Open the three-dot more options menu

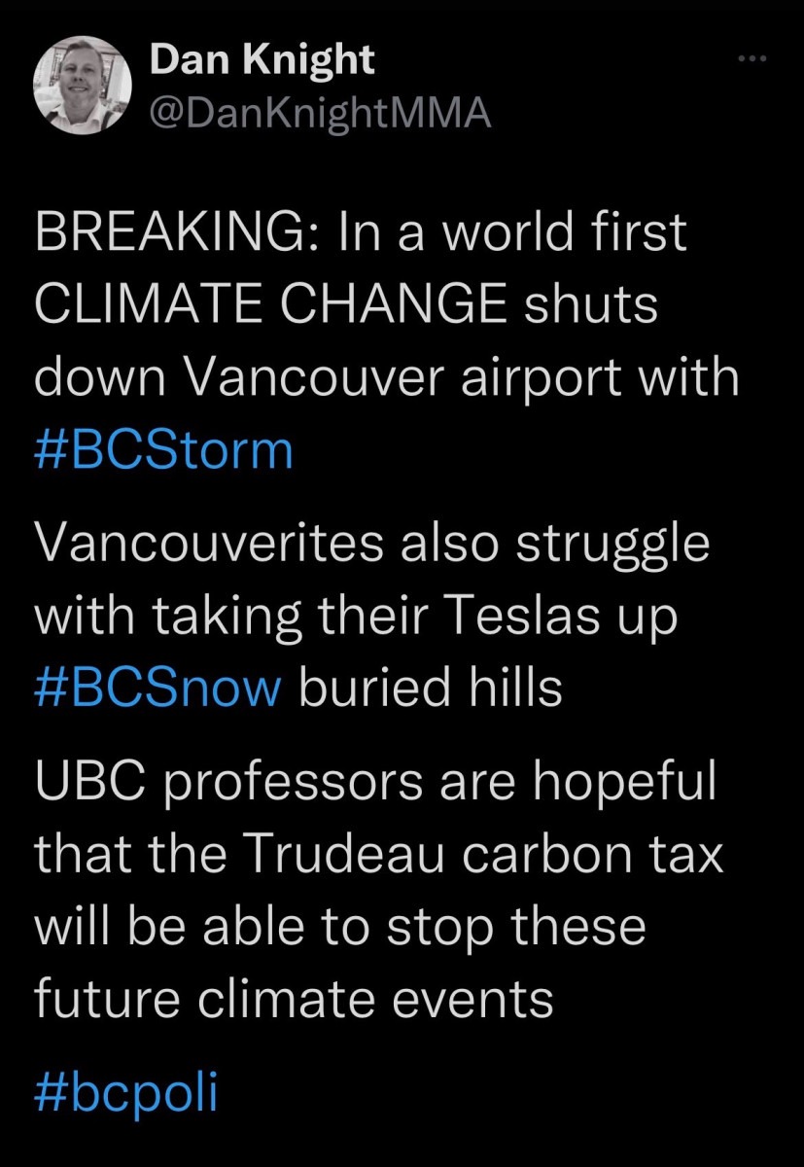[752, 60]
